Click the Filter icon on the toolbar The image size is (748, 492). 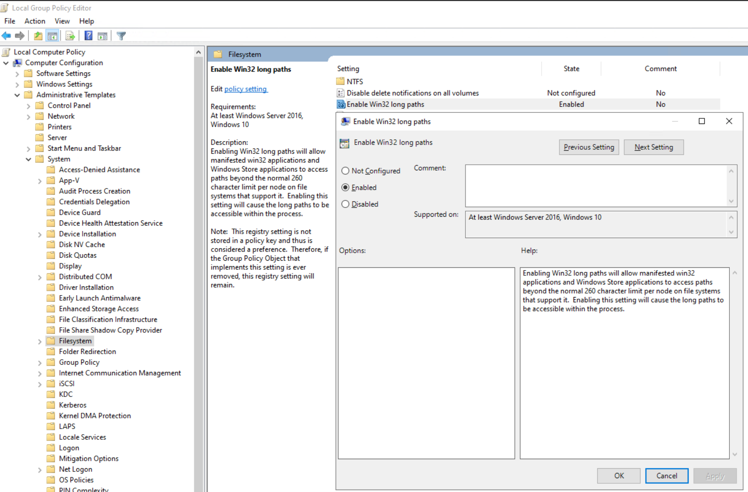[121, 36]
